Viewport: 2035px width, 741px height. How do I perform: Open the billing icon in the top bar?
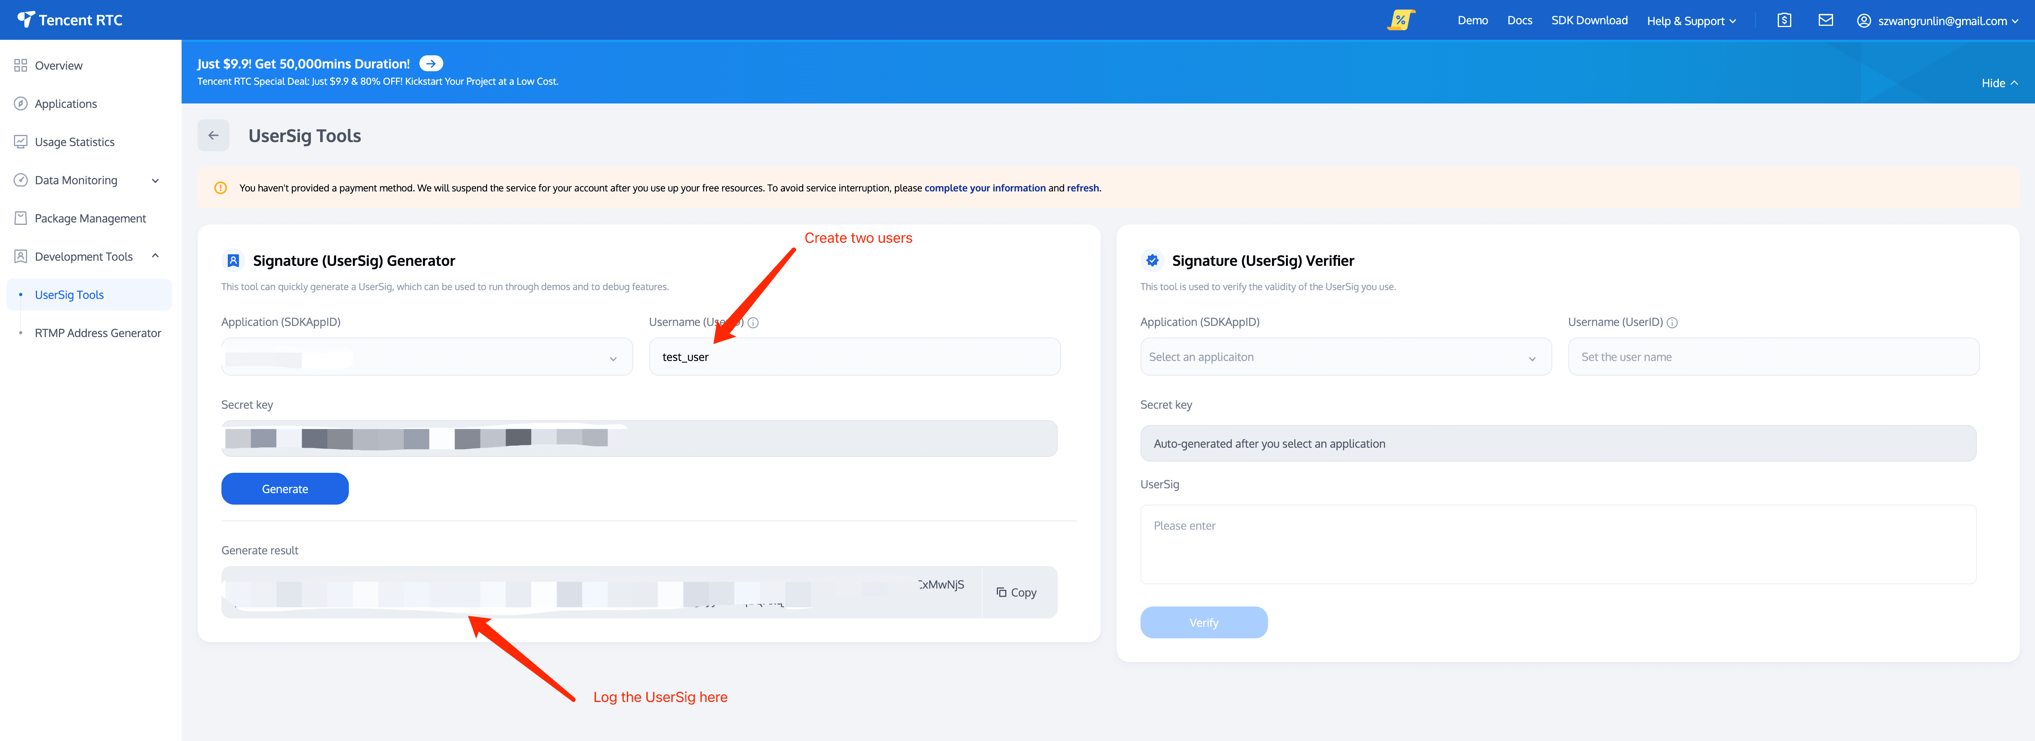point(1783,20)
